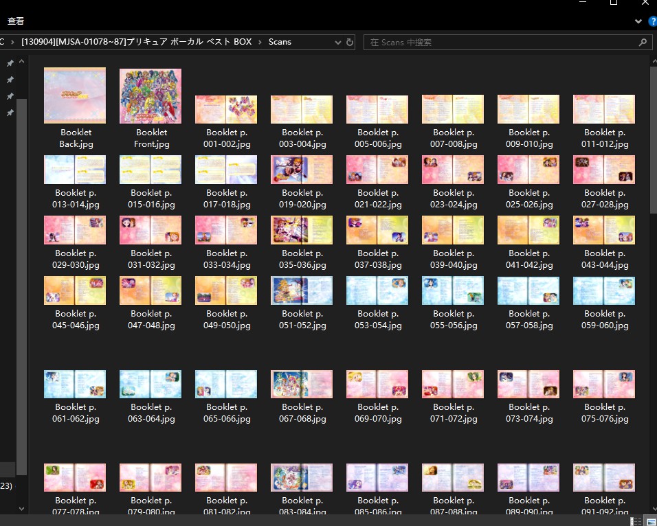The width and height of the screenshot is (657, 526).
Task: Select Booklet p. 019-020.jpg thumbnail
Action: [302, 170]
